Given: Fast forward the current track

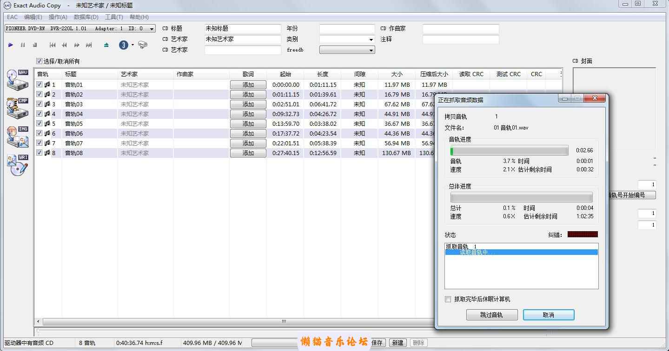Looking at the screenshot, I should click(x=77, y=45).
